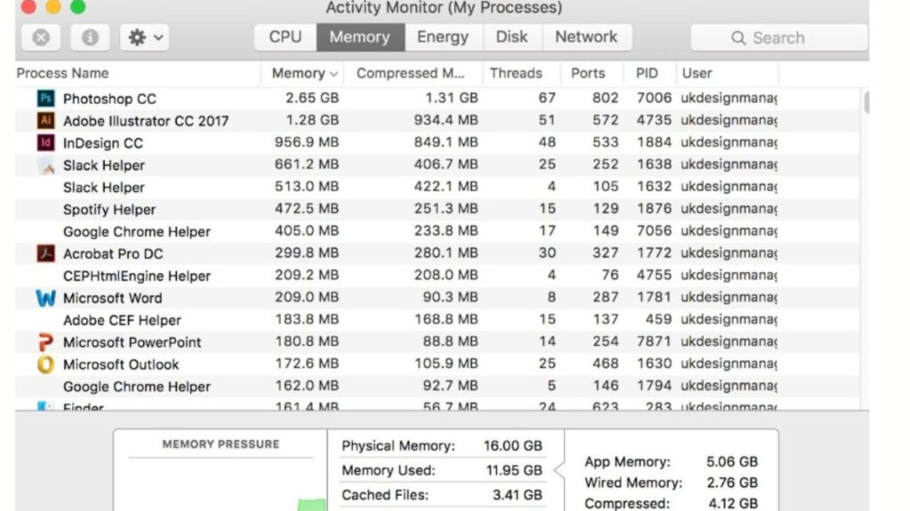This screenshot has height=511, width=910.
Task: Select the Adobe Illustrator CC 2017 process name
Action: [146, 121]
